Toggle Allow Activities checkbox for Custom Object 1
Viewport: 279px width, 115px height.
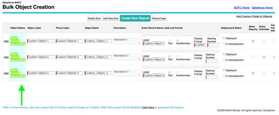click(x=264, y=41)
